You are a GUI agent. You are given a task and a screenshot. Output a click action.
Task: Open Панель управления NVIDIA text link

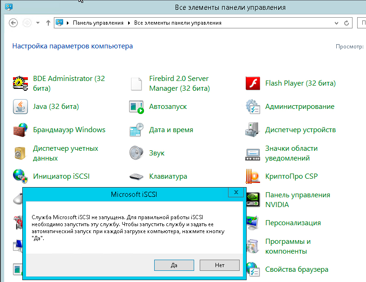click(298, 200)
